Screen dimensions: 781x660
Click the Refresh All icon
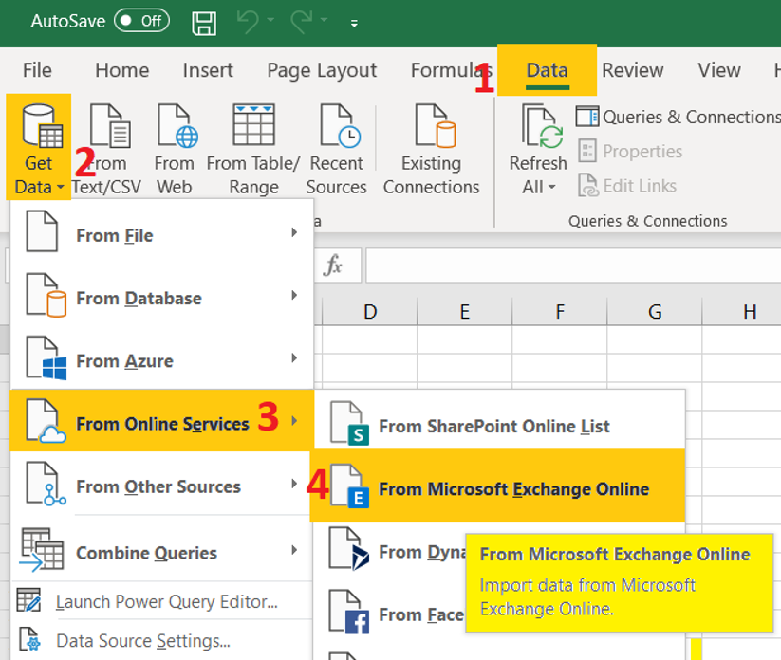pyautogui.click(x=542, y=126)
